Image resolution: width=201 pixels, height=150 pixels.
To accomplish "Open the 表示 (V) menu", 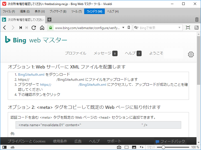I will click(x=40, y=12).
